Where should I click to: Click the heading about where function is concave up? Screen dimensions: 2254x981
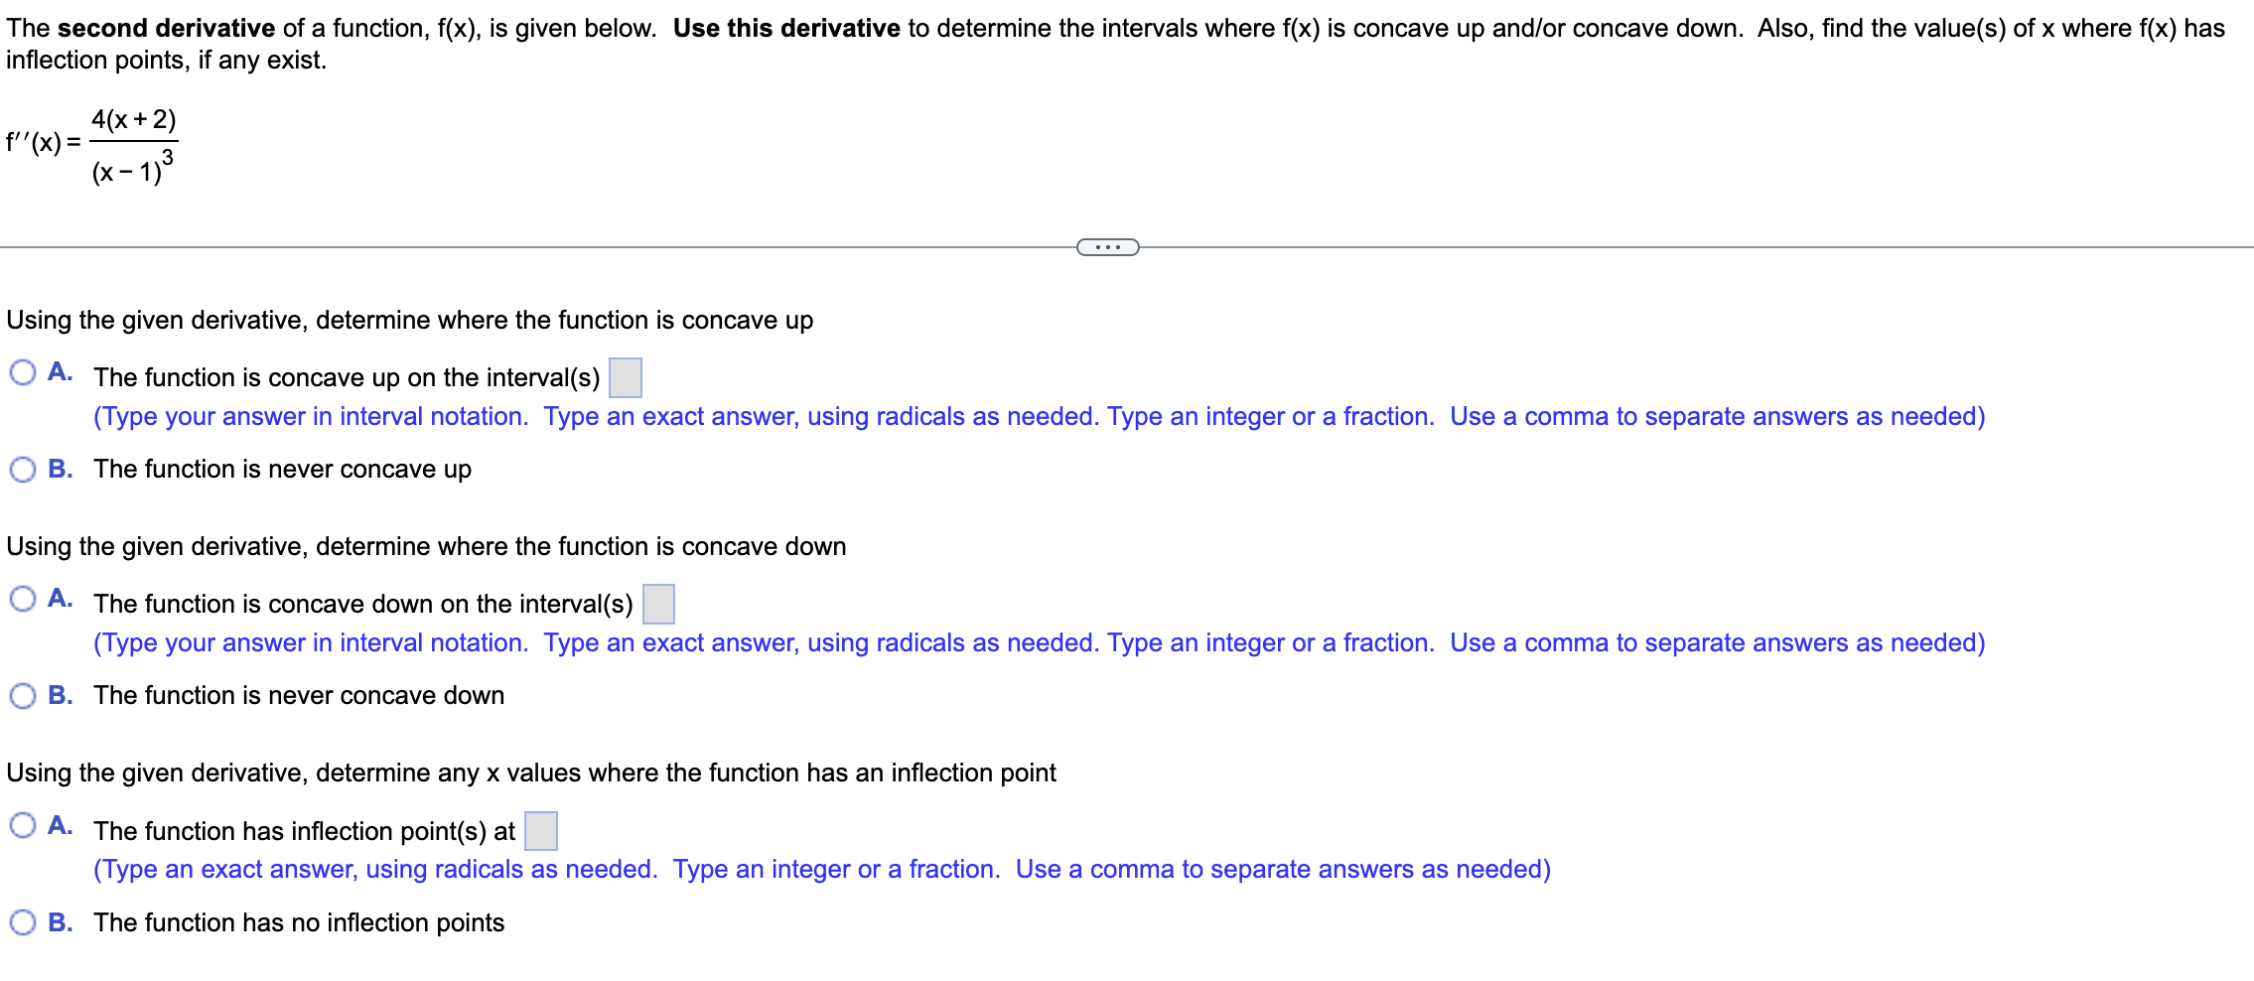coord(408,320)
